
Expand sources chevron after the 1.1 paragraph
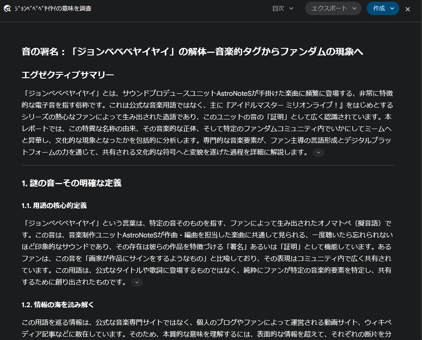(x=137, y=282)
